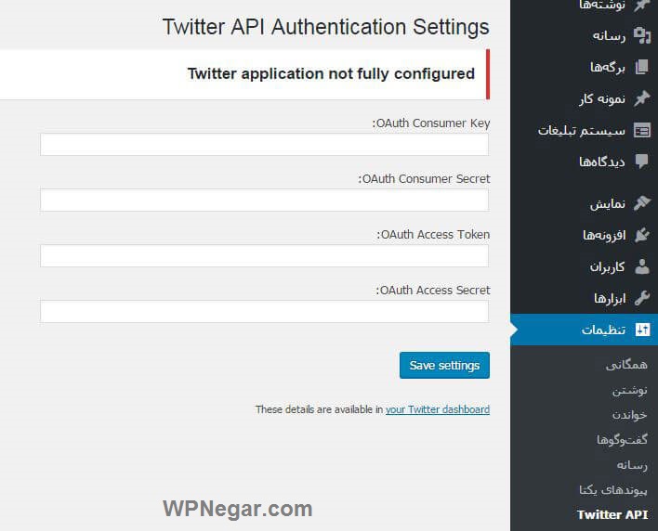Image resolution: width=658 pixels, height=531 pixels.
Task: Open the نمایش menu item
Action: 608,204
